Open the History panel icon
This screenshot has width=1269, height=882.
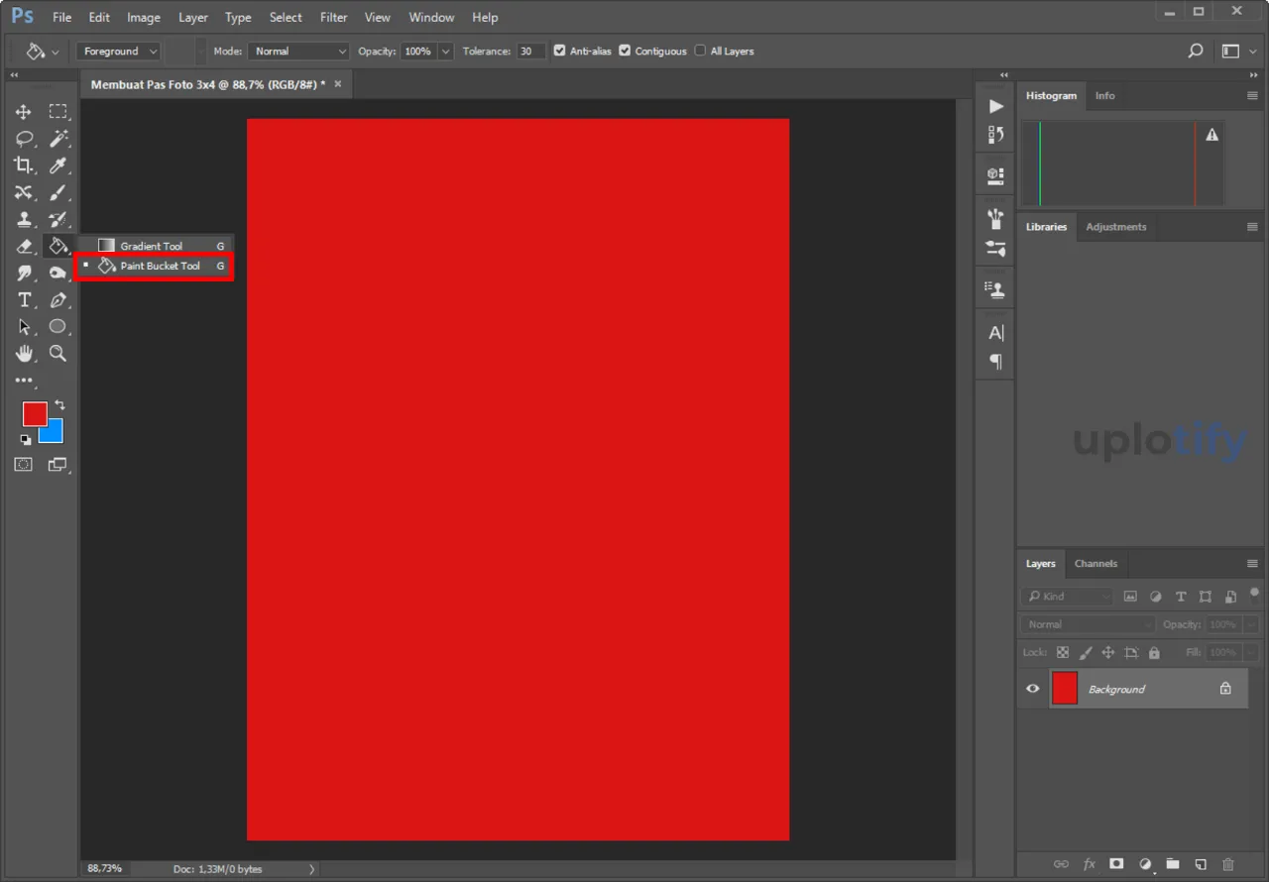(995, 134)
